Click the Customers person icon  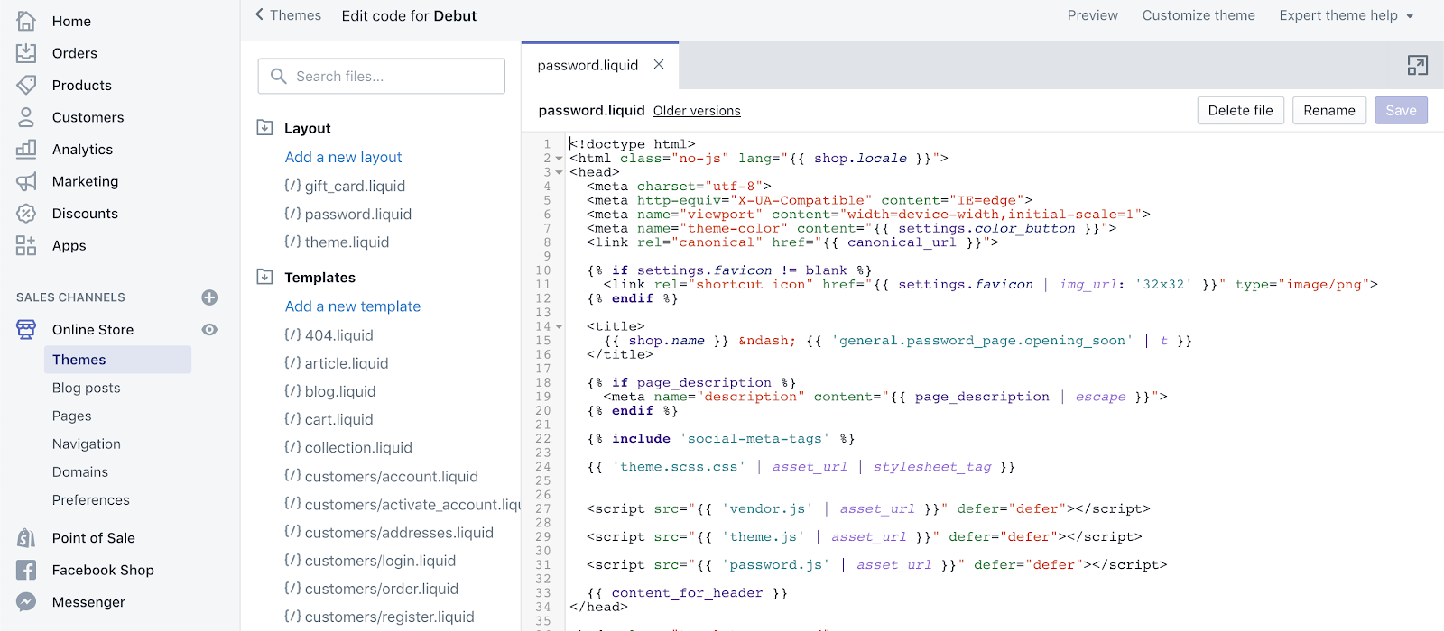pos(26,117)
